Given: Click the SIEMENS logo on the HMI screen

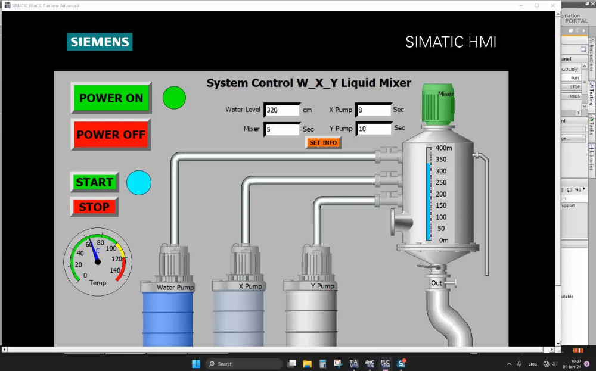Looking at the screenshot, I should point(99,42).
